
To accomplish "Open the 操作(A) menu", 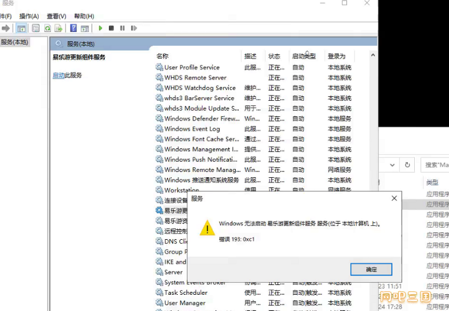I will pyautogui.click(x=29, y=16).
